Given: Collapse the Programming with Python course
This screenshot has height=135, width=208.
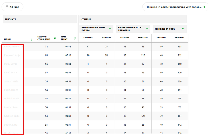Looking at the screenshot, I should click(110, 29).
